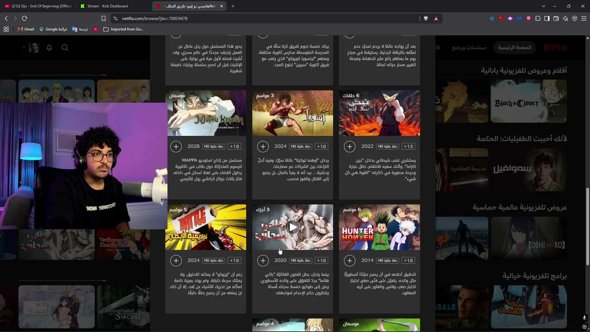This screenshot has height=332, width=590.
Task: Open the سمولفيل background thumbnail
Action: [x=529, y=169]
